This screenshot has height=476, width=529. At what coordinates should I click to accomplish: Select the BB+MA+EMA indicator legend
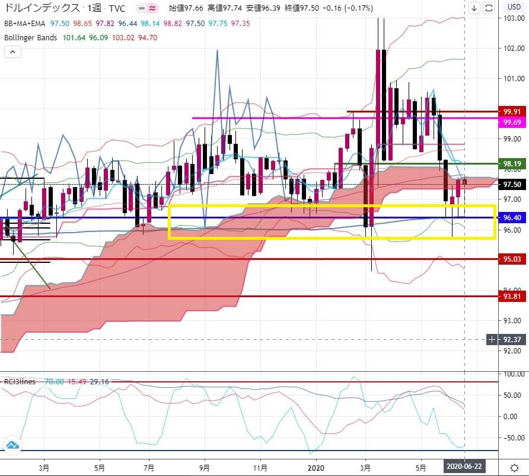pyautogui.click(x=25, y=23)
